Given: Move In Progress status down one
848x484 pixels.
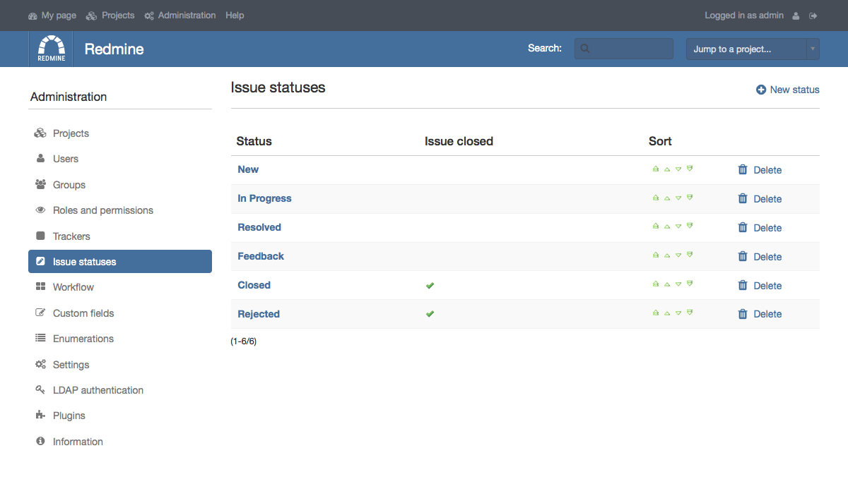Looking at the screenshot, I should pyautogui.click(x=678, y=198).
